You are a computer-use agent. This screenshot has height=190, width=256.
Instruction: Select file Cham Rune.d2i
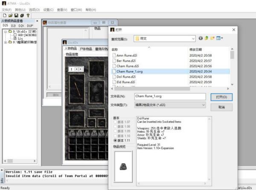(128, 66)
